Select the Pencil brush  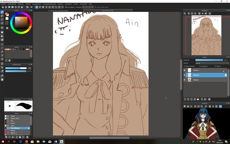click(17, 123)
